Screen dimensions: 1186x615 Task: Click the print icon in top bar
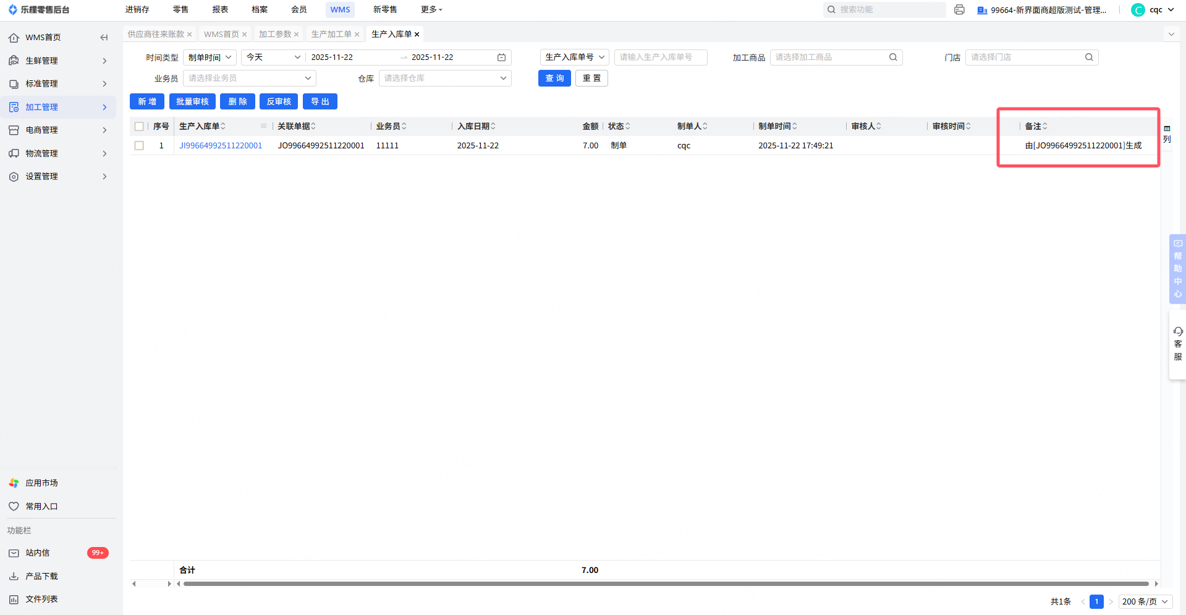pyautogui.click(x=959, y=10)
